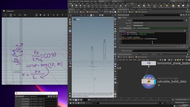Viewport: 190px width, 107px height.
Task: Open the Labs menu in Houdini
Action: (x=91, y=1)
